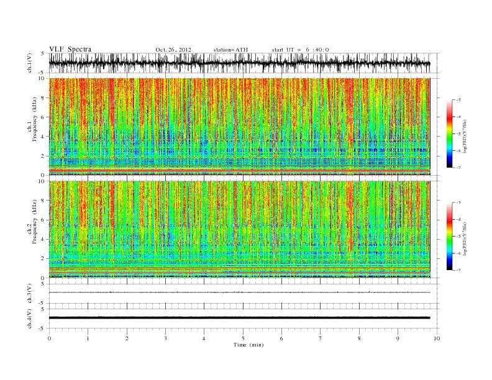Click the ch.1 voltage waveform trace
The image size is (492, 380).
coord(239,63)
